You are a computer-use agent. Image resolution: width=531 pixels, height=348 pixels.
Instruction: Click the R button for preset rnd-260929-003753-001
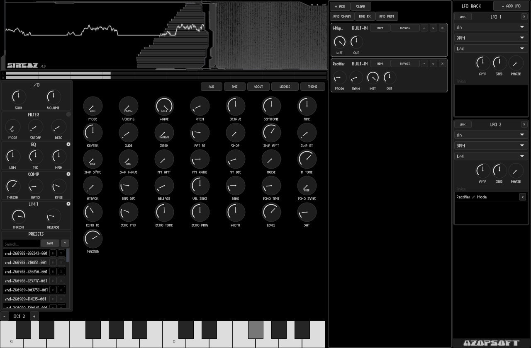pyautogui.click(x=53, y=290)
